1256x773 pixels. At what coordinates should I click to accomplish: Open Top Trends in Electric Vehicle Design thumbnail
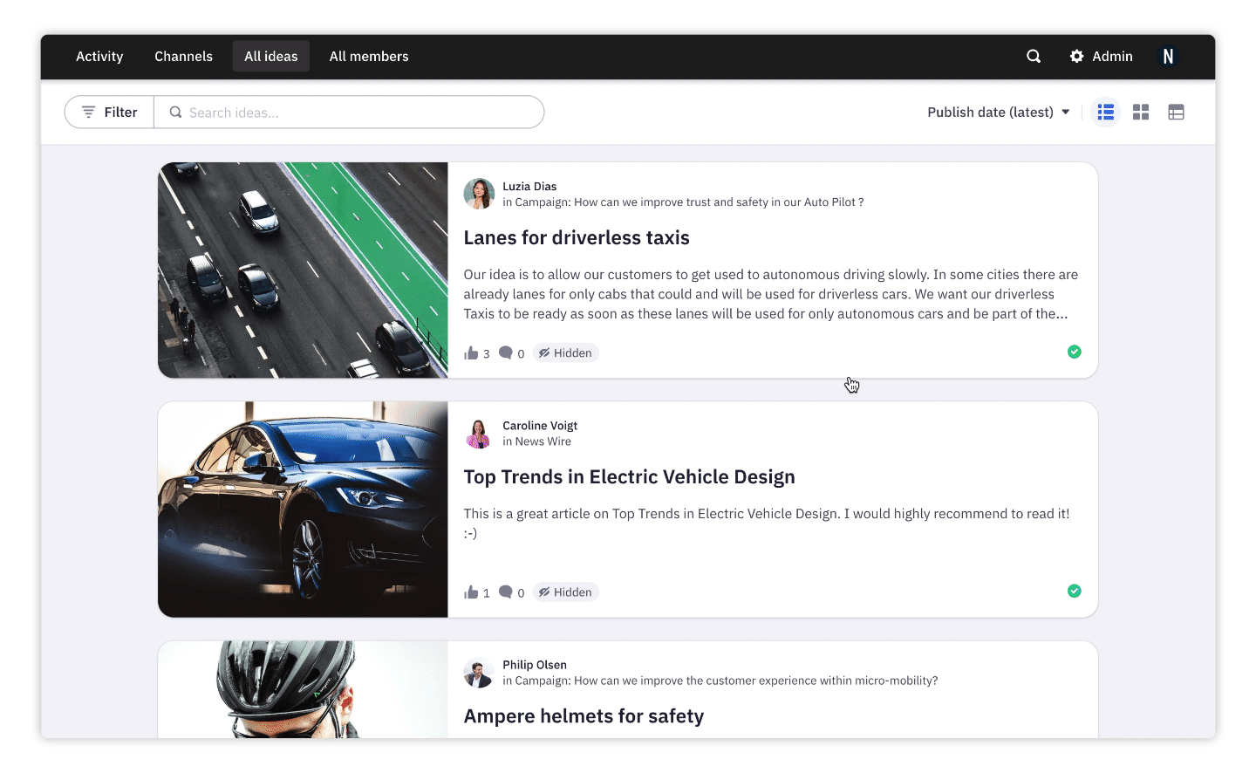pyautogui.click(x=303, y=510)
